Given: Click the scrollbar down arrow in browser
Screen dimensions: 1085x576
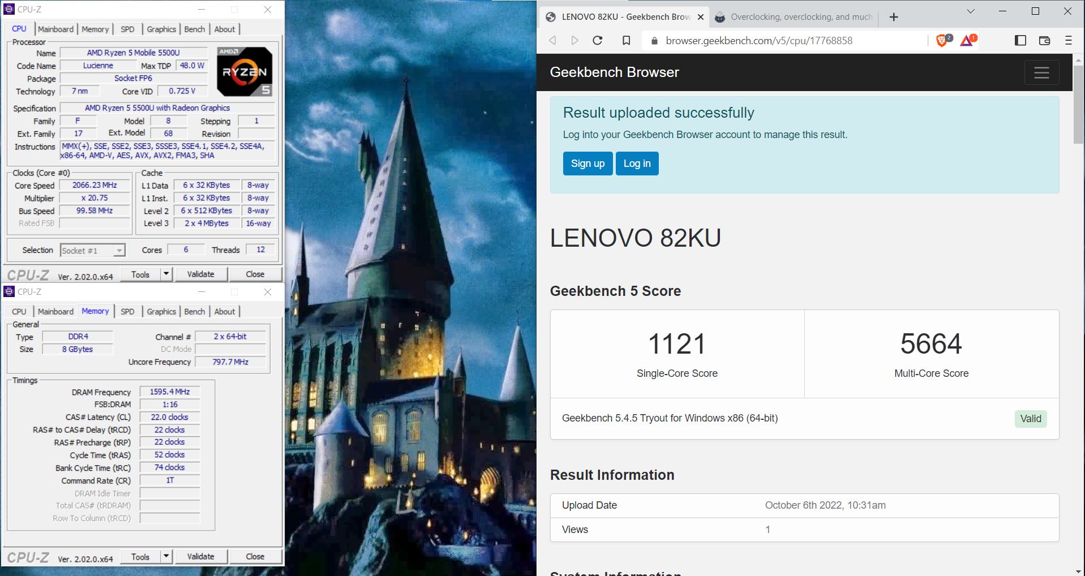Looking at the screenshot, I should click(1079, 571).
